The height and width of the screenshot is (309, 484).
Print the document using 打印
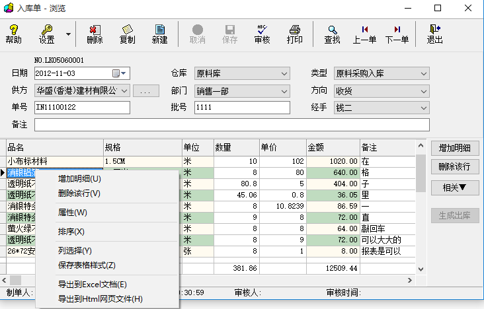(x=295, y=34)
